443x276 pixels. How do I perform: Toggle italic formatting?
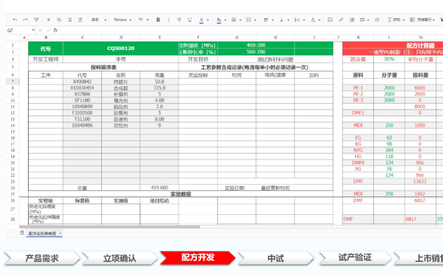click(169, 20)
